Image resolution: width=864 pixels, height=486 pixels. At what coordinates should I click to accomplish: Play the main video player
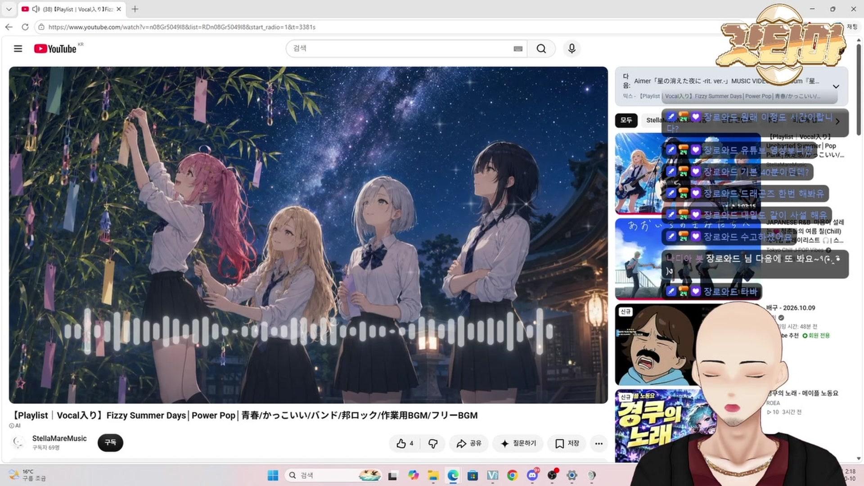308,235
